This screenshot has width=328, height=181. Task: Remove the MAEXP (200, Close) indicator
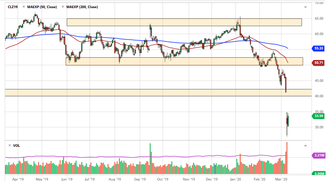(x=63, y=7)
